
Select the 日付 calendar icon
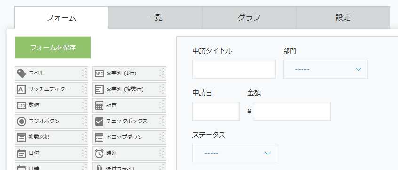pyautogui.click(x=22, y=154)
